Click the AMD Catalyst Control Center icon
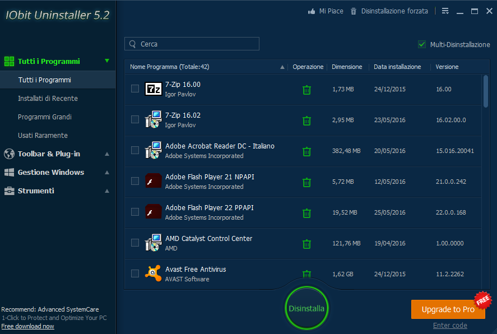This screenshot has width=497, height=334. [x=154, y=243]
